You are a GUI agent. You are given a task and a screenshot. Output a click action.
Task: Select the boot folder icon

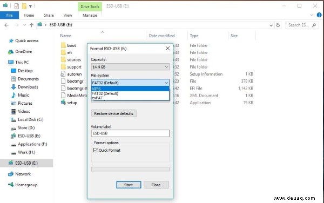coord(63,45)
